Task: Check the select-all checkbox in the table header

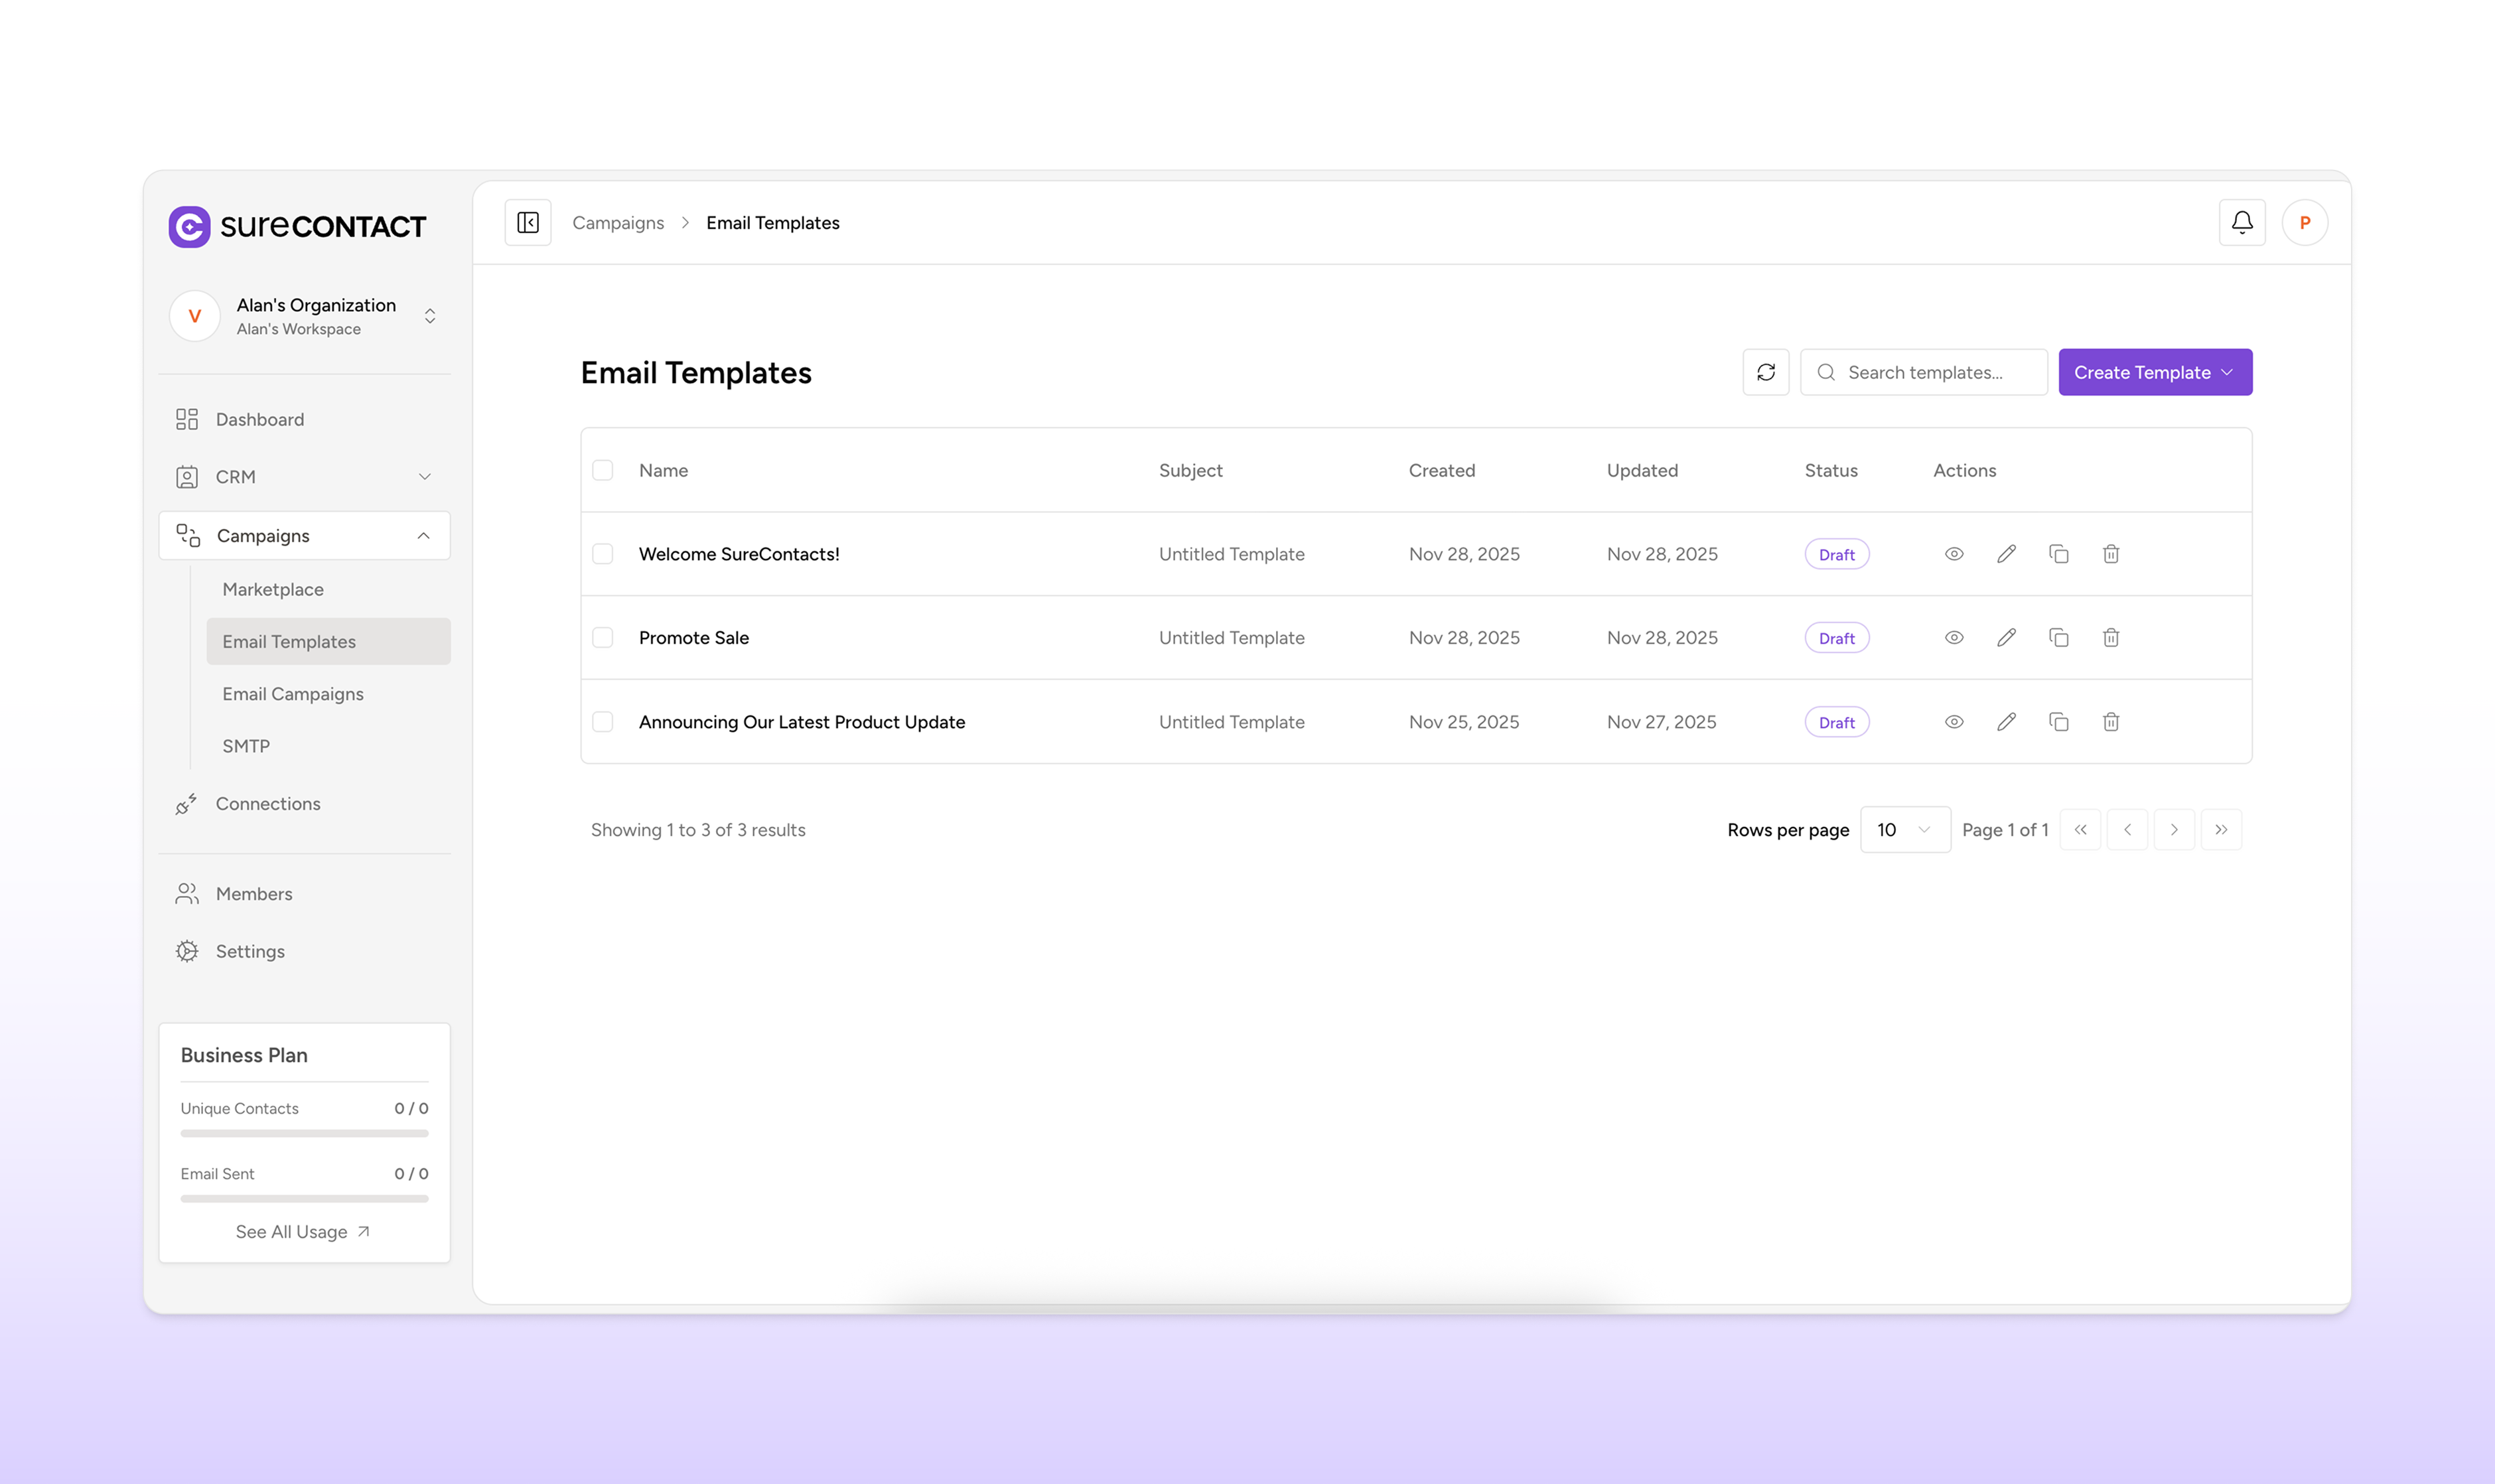Action: 603,469
